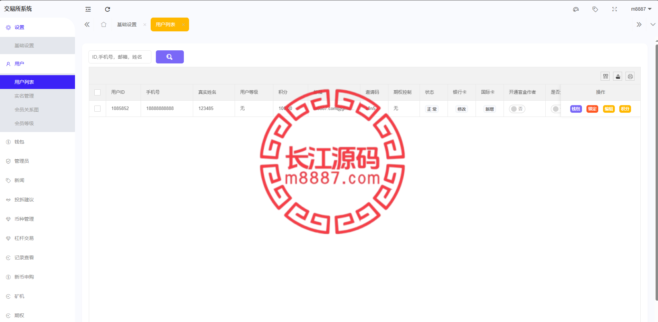Click the 手机号 column header

tap(167, 92)
